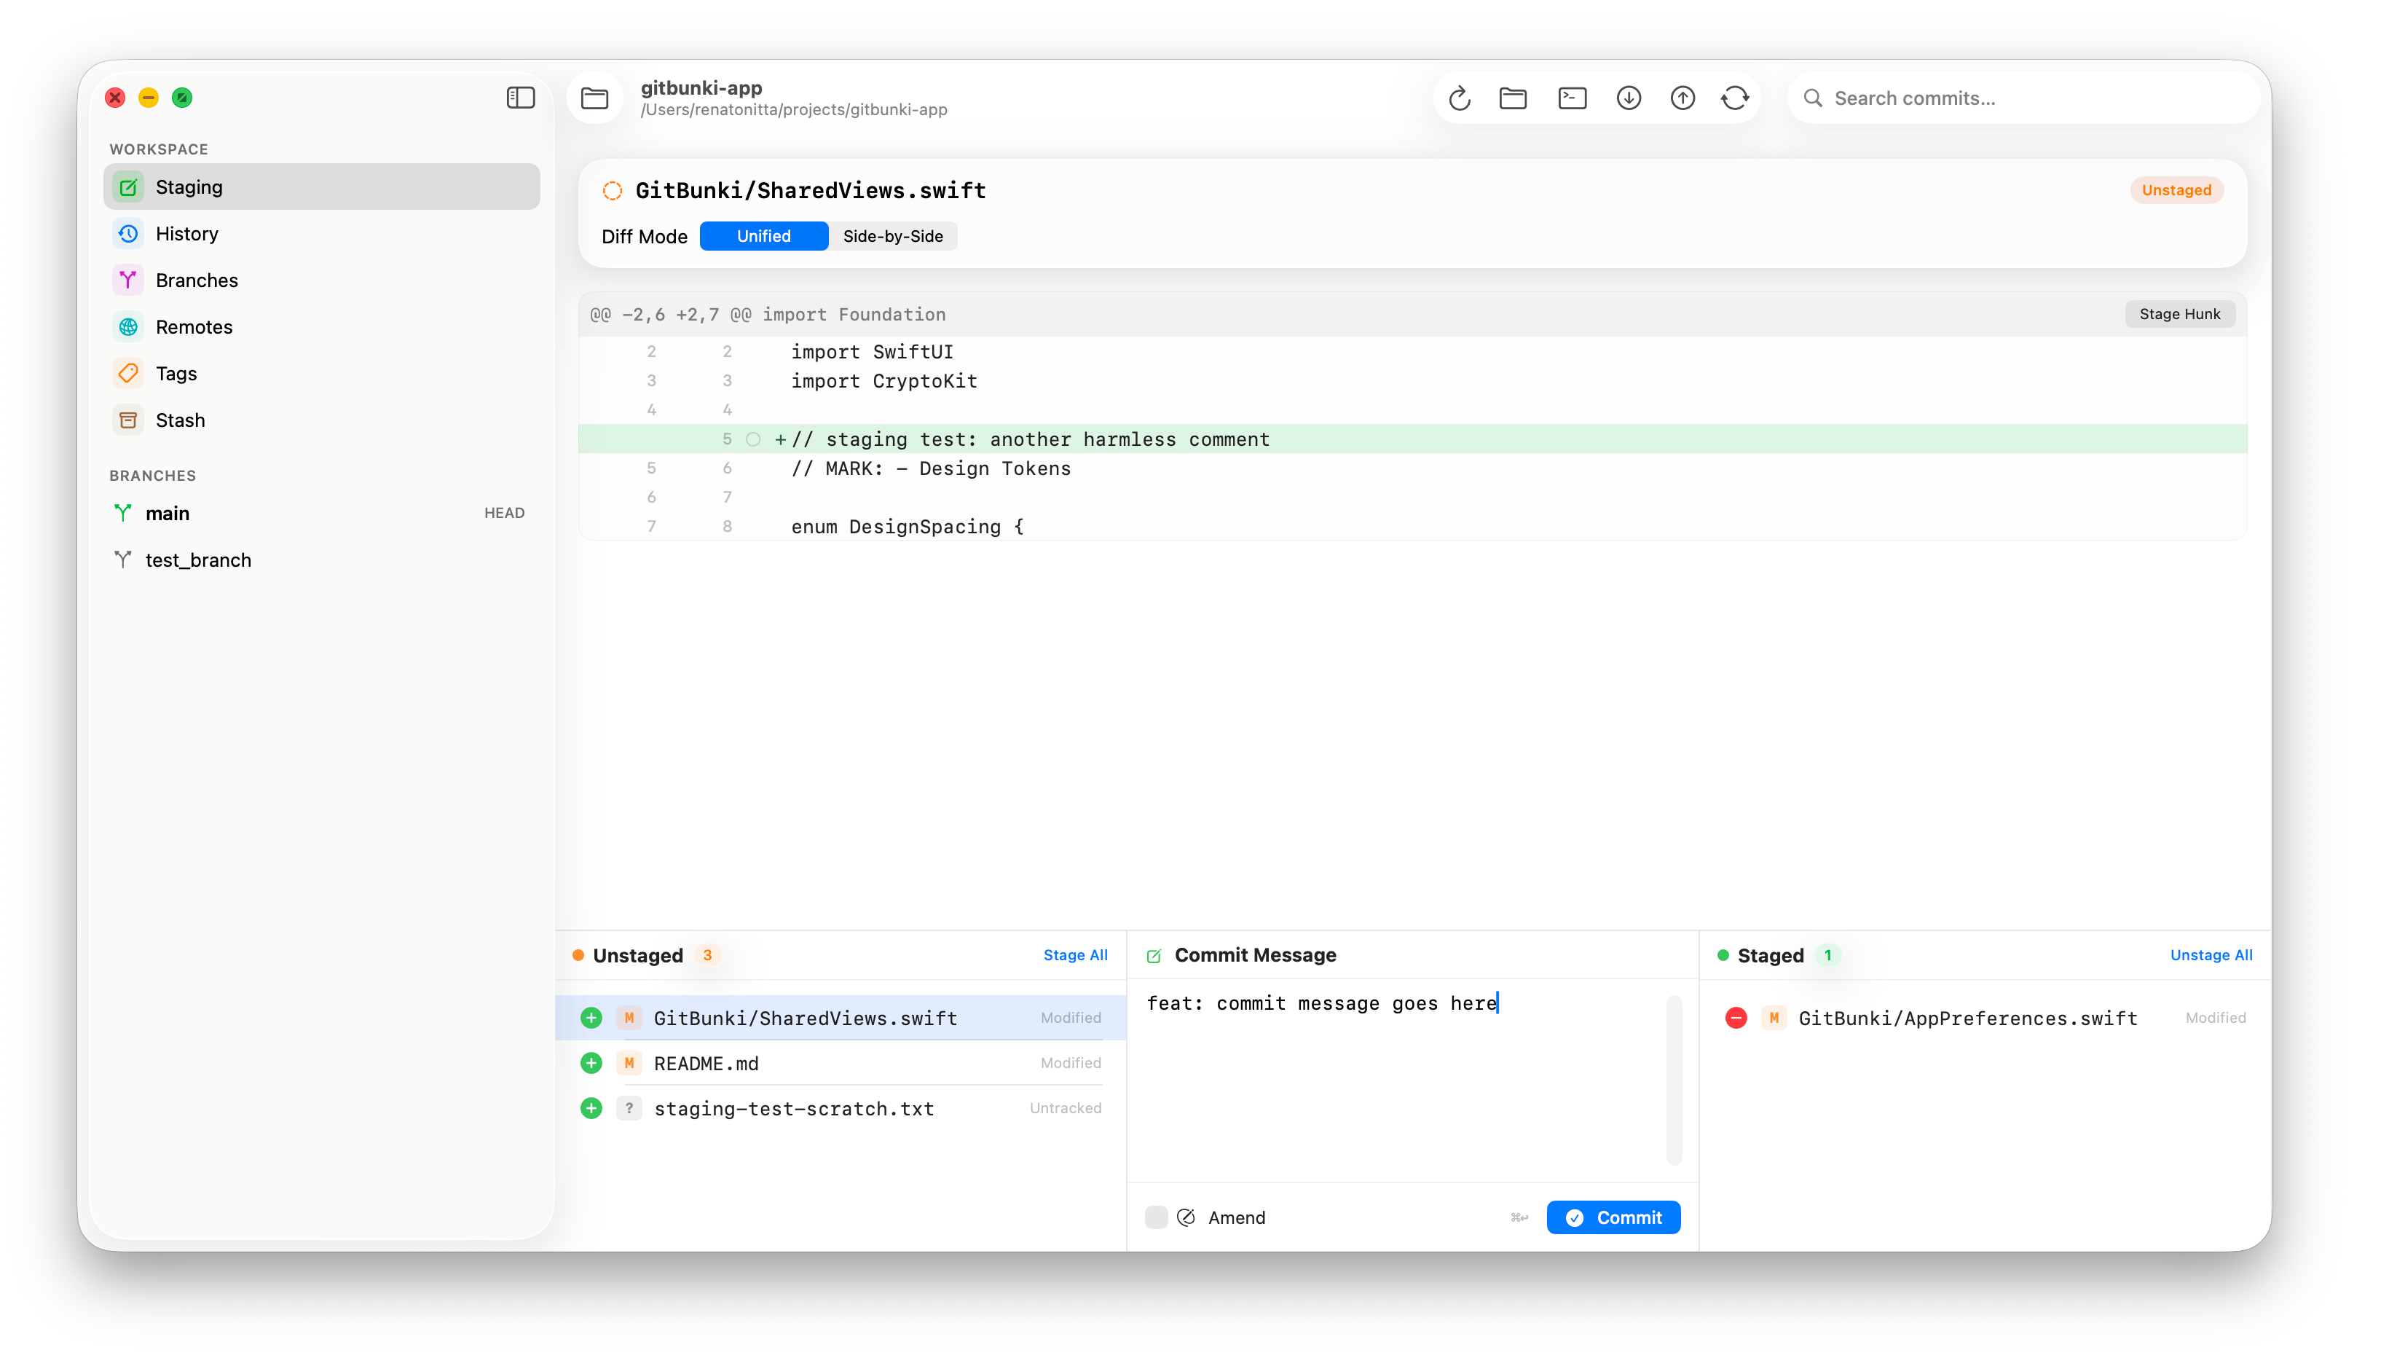This screenshot has height=1358, width=2389.
Task: Click Unstage All in Staged panel
Action: [x=2211, y=955]
